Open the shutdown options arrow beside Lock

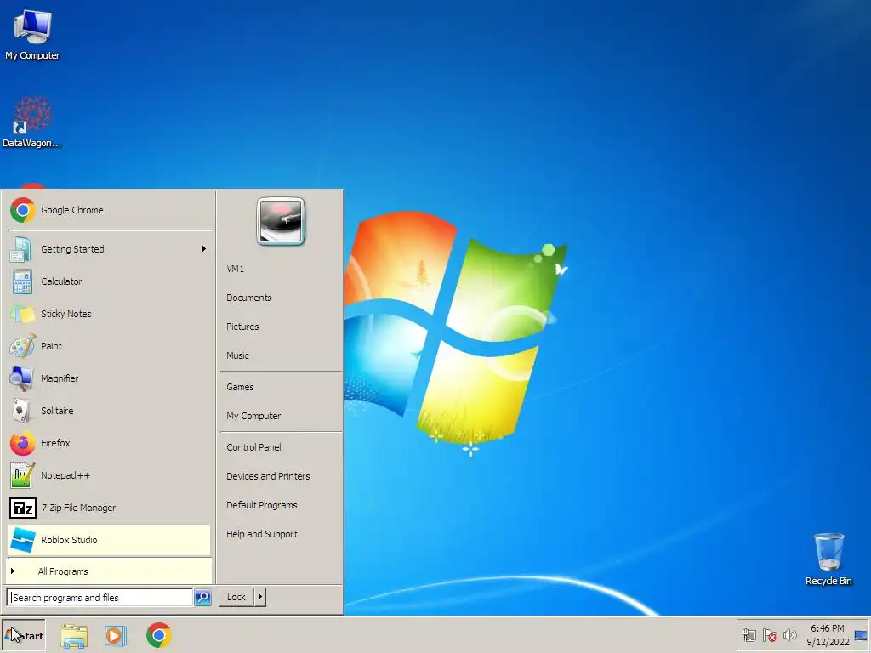tap(260, 597)
